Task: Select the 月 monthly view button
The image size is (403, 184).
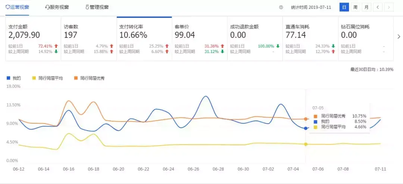Action: pyautogui.click(x=366, y=7)
